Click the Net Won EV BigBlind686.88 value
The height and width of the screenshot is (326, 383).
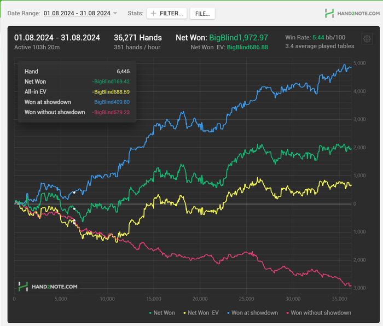coord(247,48)
